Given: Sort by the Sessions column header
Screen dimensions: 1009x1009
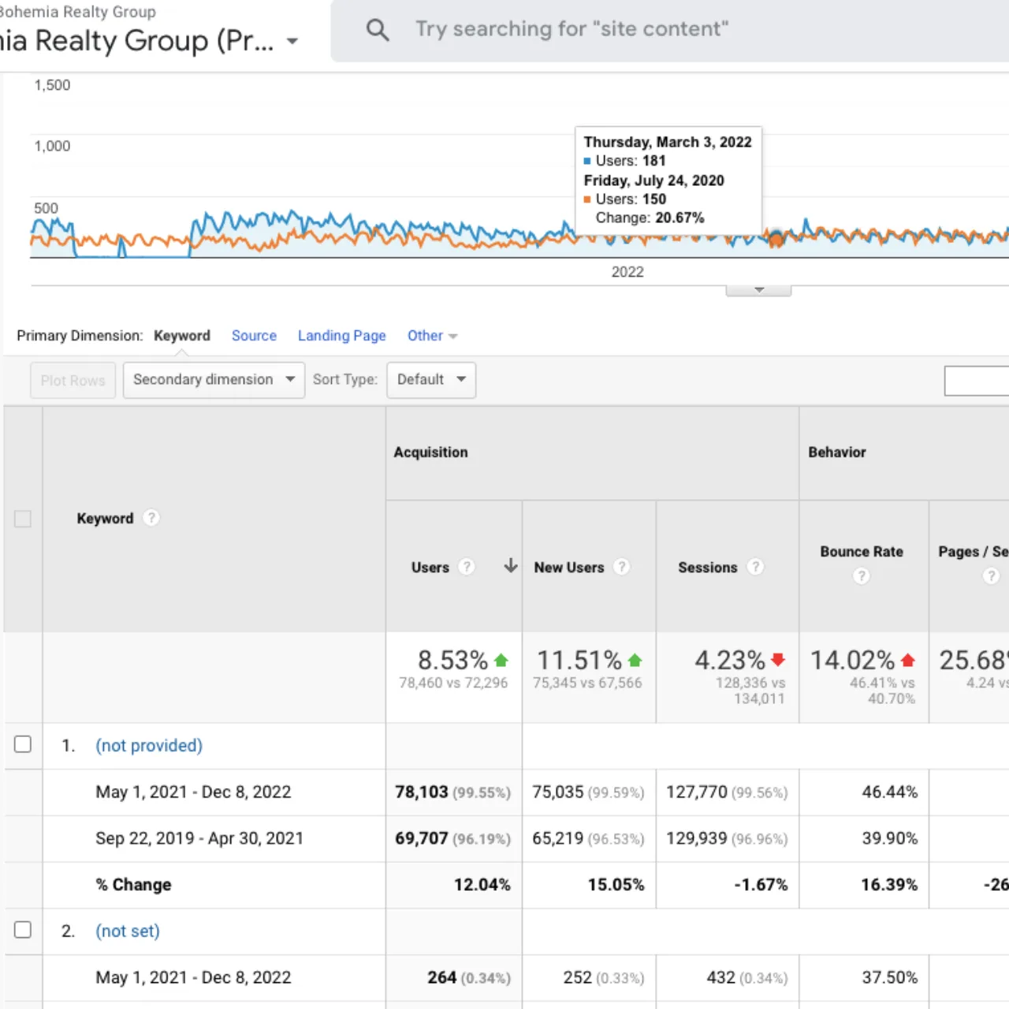Looking at the screenshot, I should (x=708, y=568).
